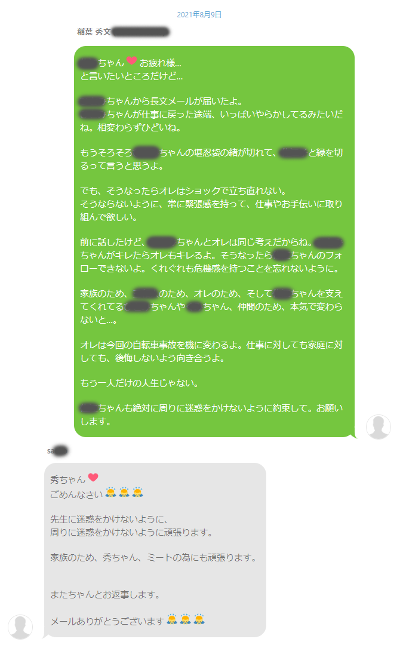403x645 pixels.
Task: Click last bowing emoji after メールありがとうございます
Action: tap(199, 619)
